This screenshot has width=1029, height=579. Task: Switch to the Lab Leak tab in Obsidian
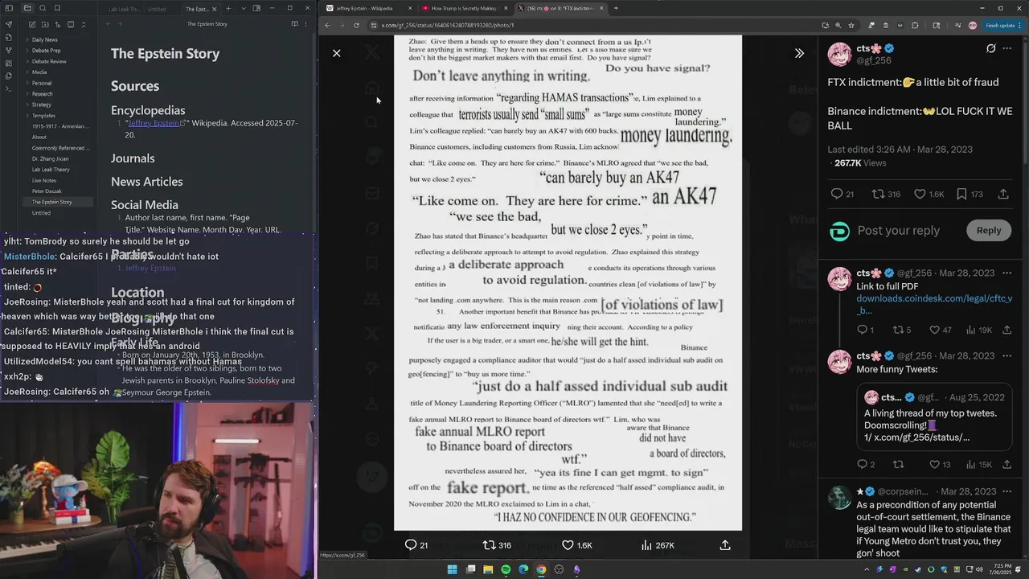(x=124, y=9)
